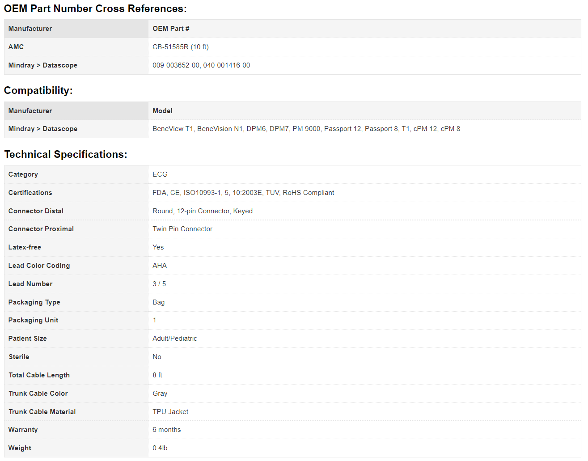Viewport: 588px width, 461px height.
Task: Select the 'Connector Proximal' label
Action: [x=41, y=229]
